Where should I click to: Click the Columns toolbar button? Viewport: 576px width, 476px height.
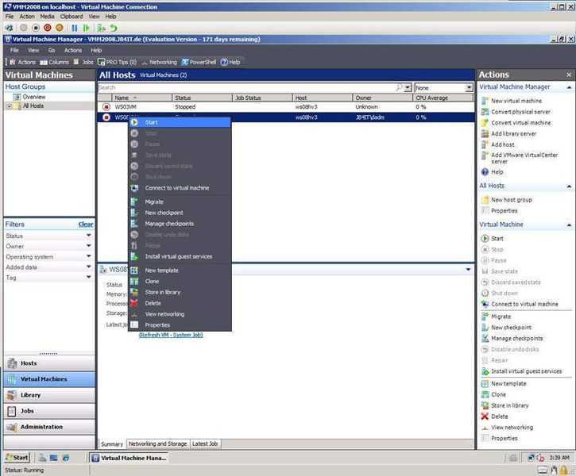coord(54,62)
